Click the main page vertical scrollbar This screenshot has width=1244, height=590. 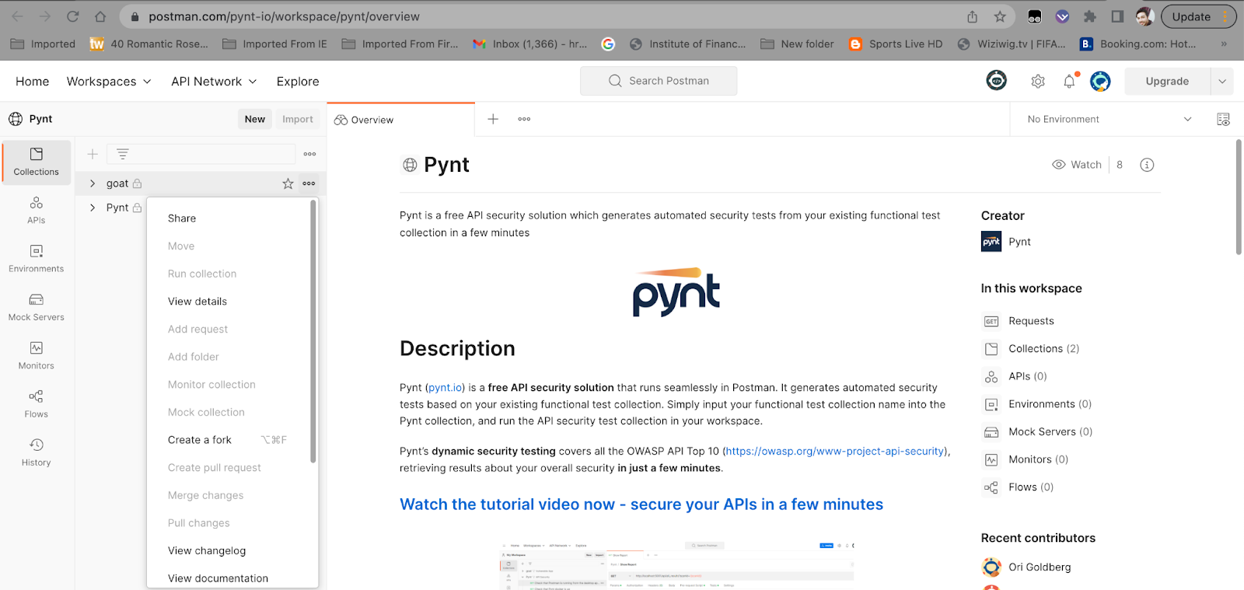1239,197
